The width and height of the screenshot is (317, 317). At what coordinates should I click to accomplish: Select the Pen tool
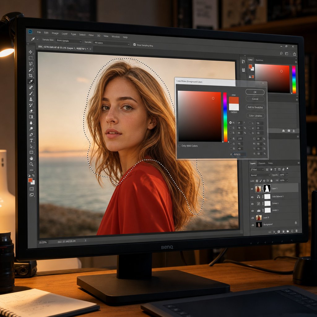click(x=31, y=135)
